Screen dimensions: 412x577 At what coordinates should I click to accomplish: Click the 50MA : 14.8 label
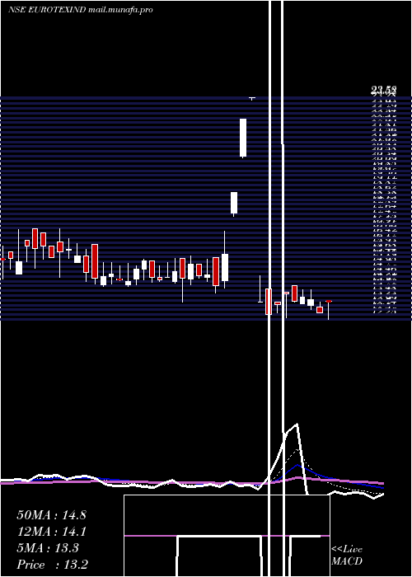[x=51, y=515]
